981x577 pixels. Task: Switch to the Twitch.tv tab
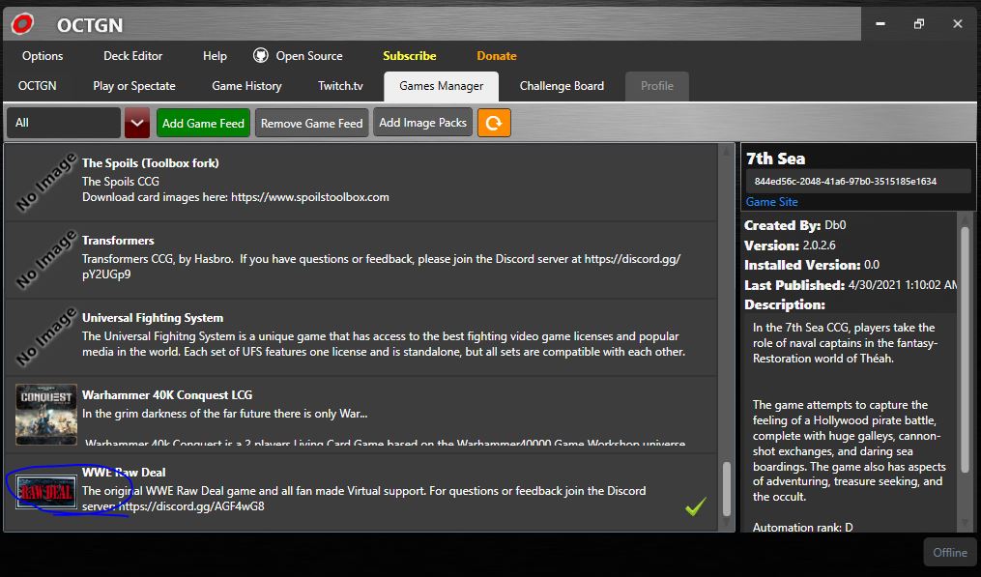tap(339, 86)
